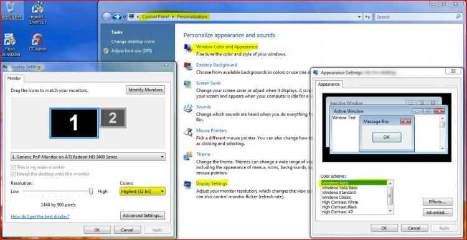Select the Monitor tab
Image resolution: width=467 pixels, height=240 pixels.
pos(14,78)
